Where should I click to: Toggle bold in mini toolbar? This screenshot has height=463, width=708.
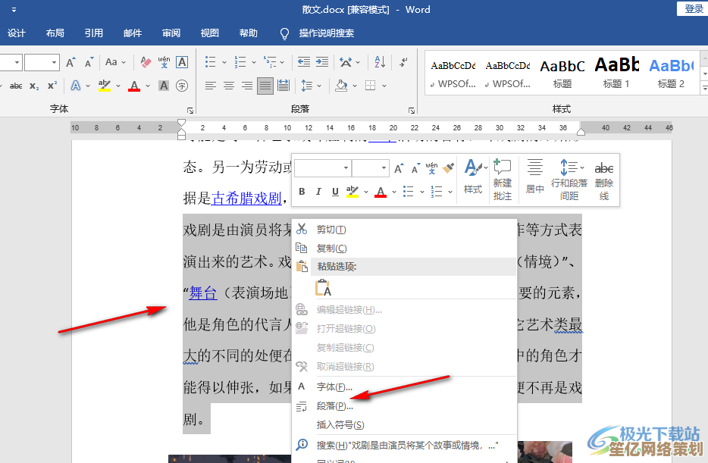pyautogui.click(x=302, y=191)
